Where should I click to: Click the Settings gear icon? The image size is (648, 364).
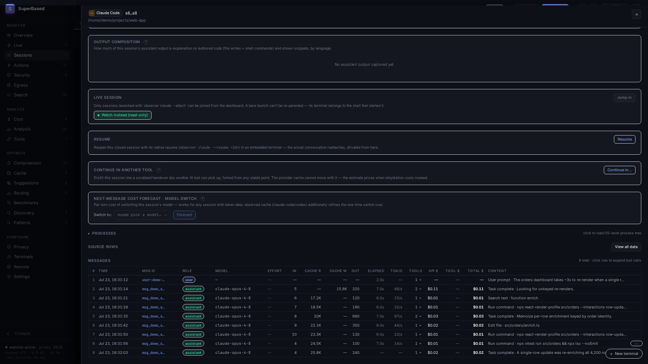coord(9,277)
